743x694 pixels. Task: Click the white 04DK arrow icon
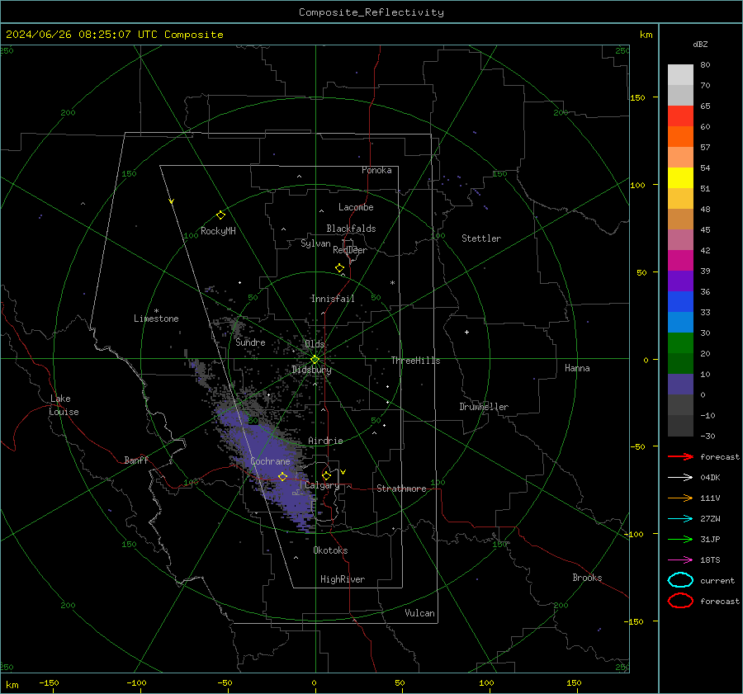tap(680, 477)
